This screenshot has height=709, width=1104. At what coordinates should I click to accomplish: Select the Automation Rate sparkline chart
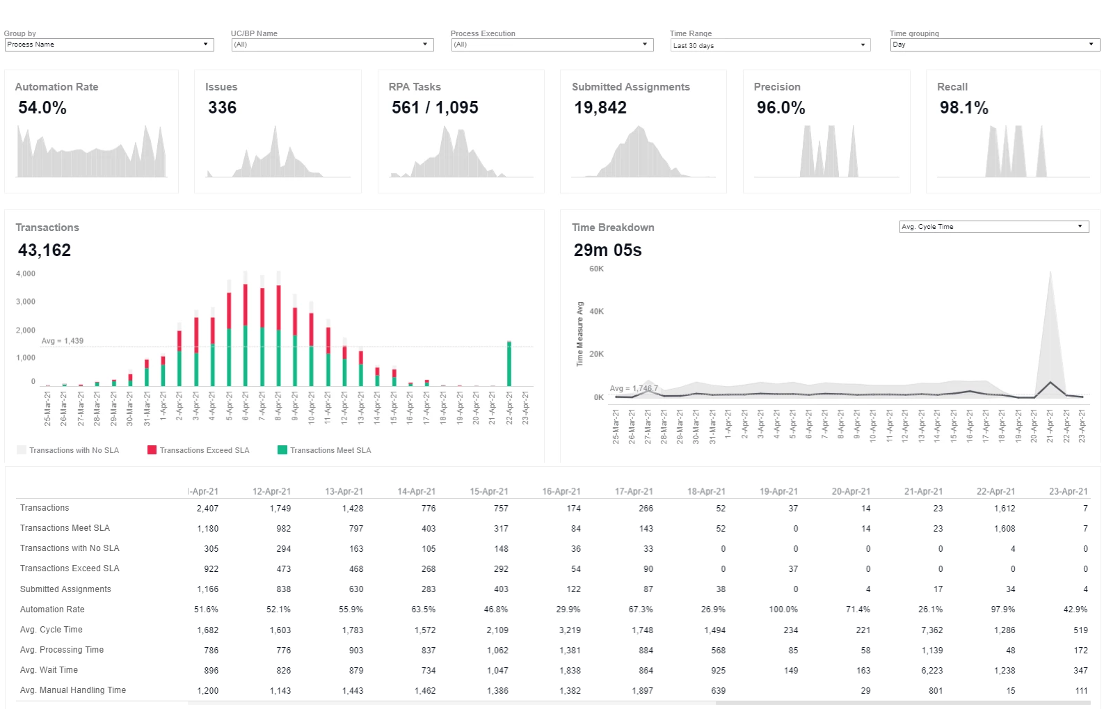point(92,151)
